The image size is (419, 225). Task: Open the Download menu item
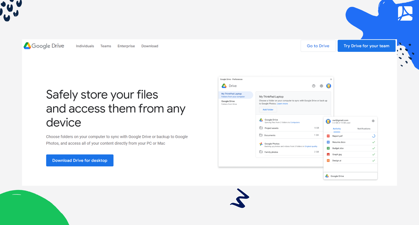(x=150, y=46)
